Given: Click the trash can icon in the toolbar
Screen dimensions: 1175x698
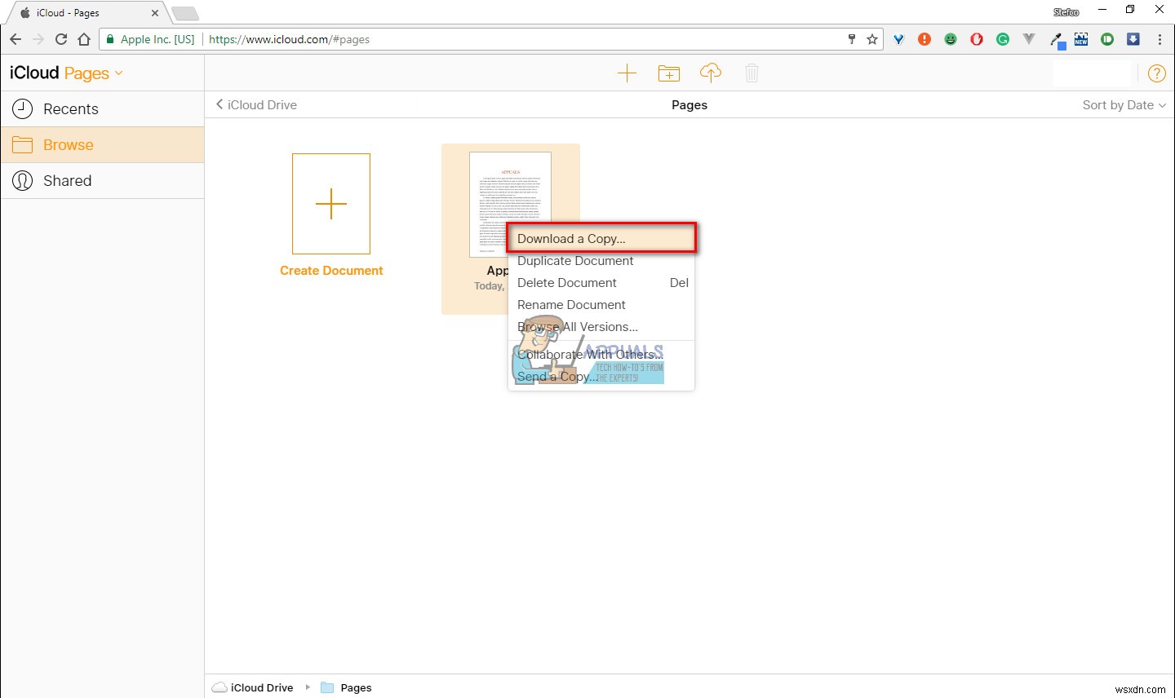Looking at the screenshot, I should point(752,73).
